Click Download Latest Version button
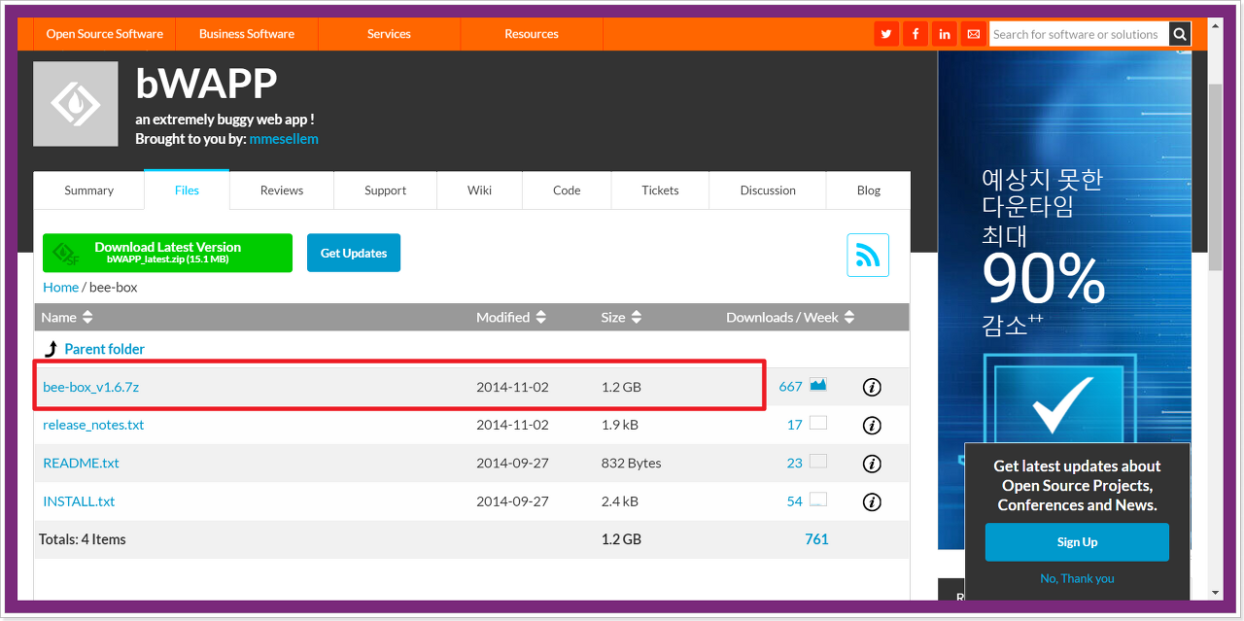The image size is (1244, 621). (x=167, y=253)
